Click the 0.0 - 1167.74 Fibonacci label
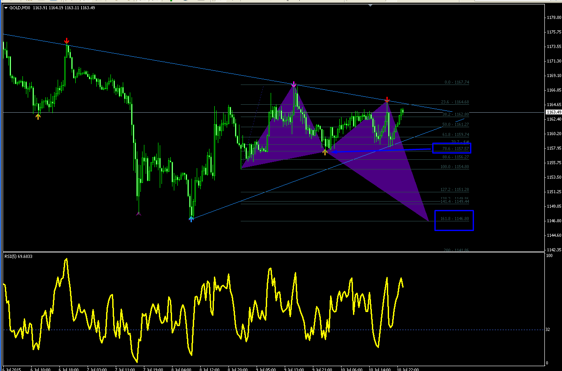The height and width of the screenshot is (371, 562). coord(456,82)
